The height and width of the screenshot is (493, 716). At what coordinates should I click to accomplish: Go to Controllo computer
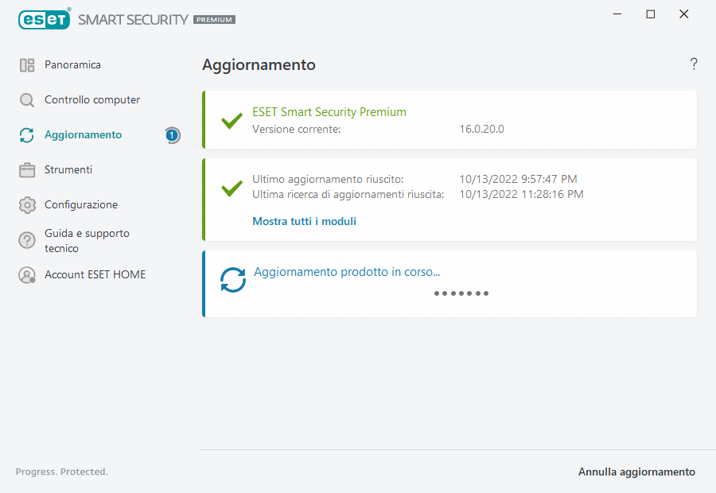[92, 100]
